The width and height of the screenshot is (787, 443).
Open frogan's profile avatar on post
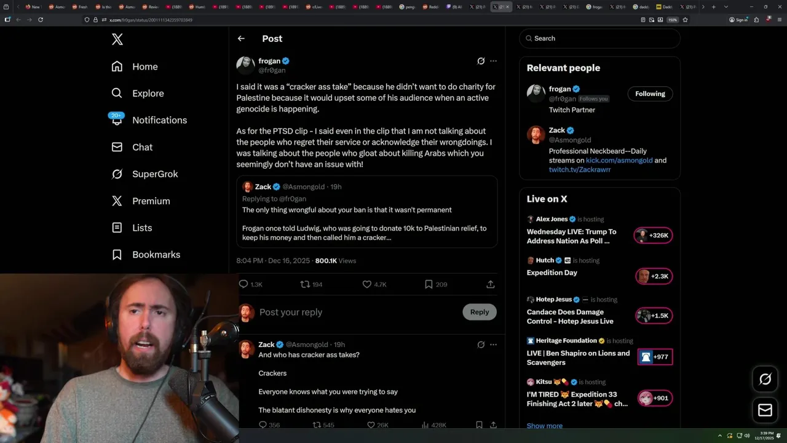coord(245,65)
